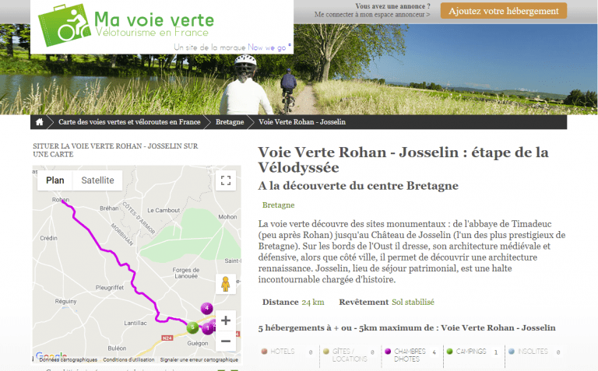Zoom out on the map

[226, 341]
